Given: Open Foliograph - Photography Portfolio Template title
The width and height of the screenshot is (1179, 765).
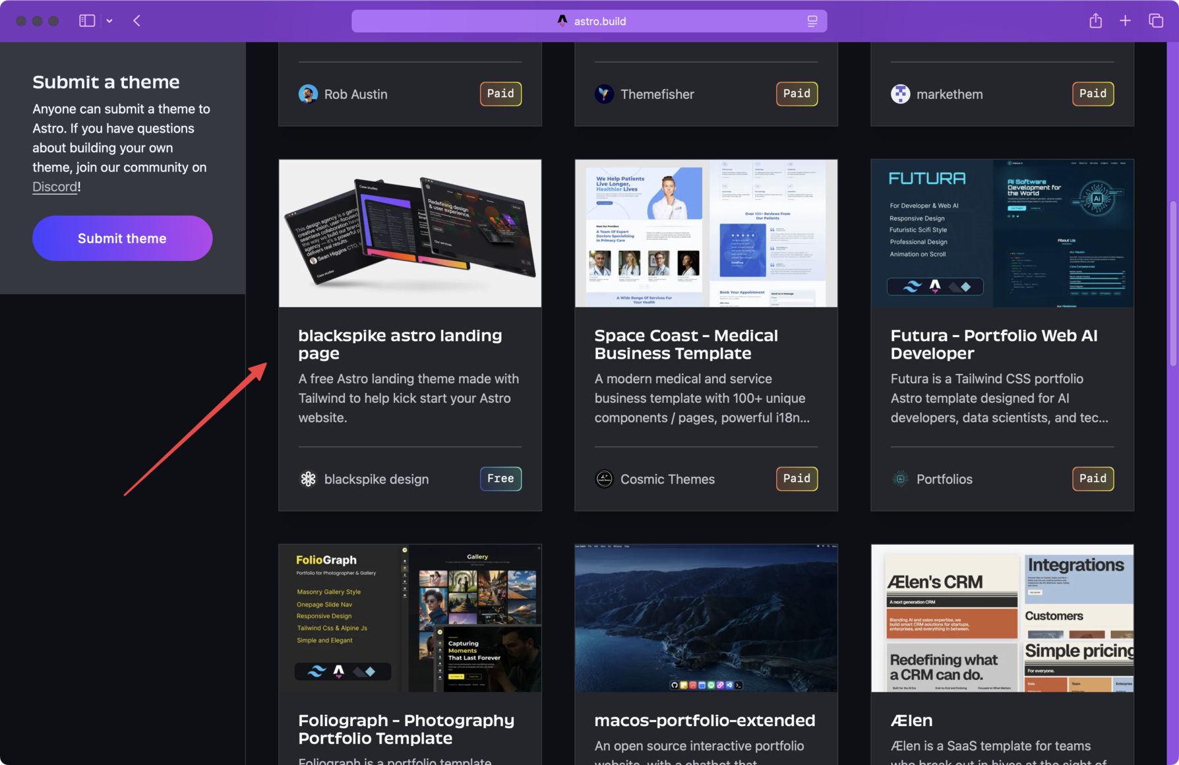Looking at the screenshot, I should pos(406,729).
